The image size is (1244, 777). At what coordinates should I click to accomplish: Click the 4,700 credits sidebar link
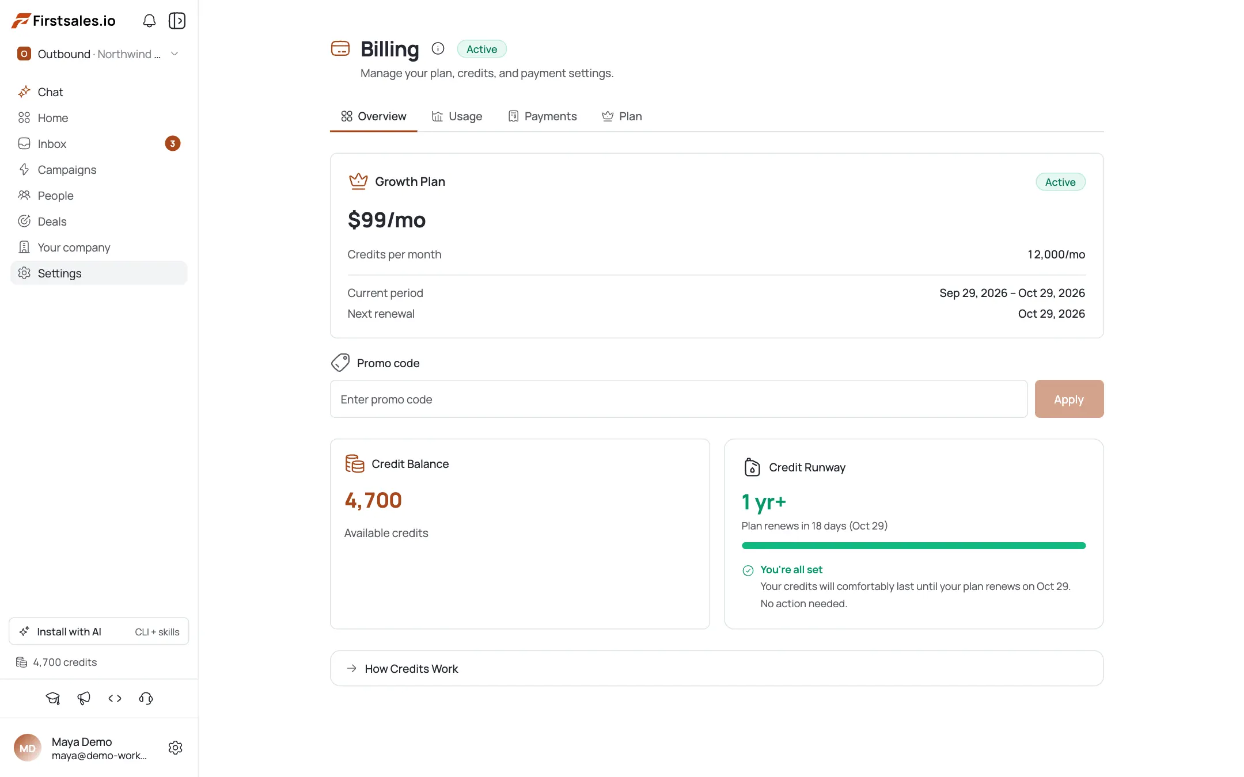point(56,662)
